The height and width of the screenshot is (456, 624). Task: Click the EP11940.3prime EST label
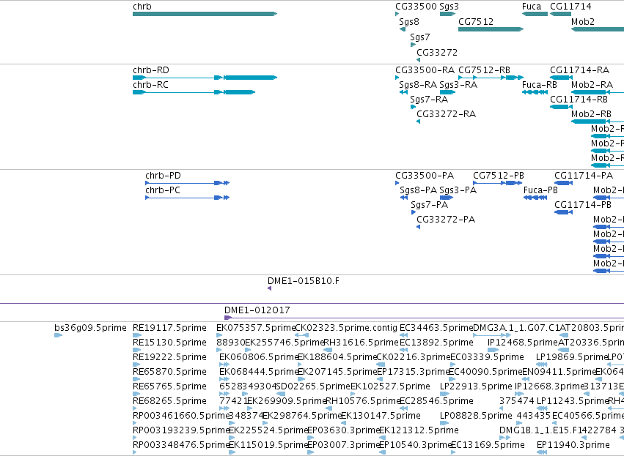573,445
